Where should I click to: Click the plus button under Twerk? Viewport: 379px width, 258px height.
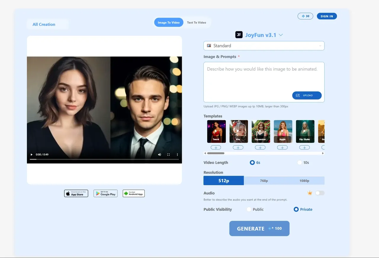pos(216,147)
